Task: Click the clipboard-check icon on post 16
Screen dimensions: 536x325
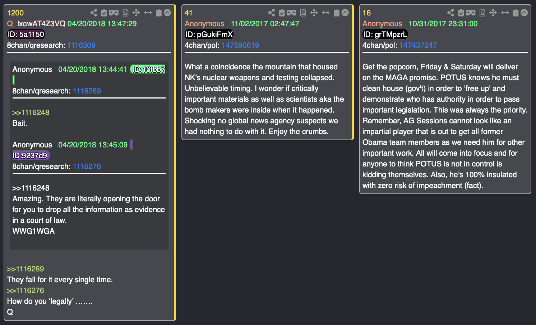Action: [461, 13]
